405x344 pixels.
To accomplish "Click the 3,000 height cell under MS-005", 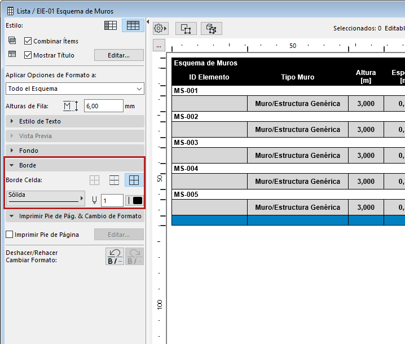I will pos(366,208).
